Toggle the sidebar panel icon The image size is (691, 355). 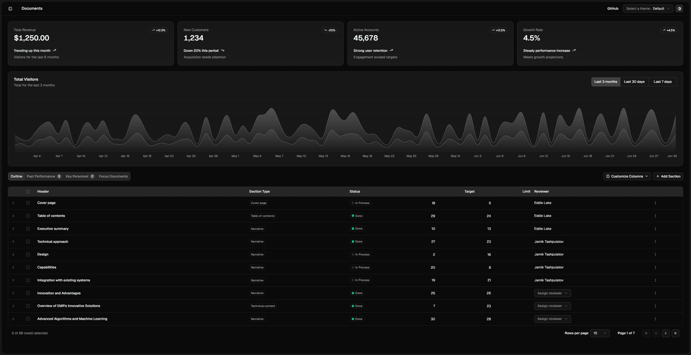pyautogui.click(x=10, y=9)
